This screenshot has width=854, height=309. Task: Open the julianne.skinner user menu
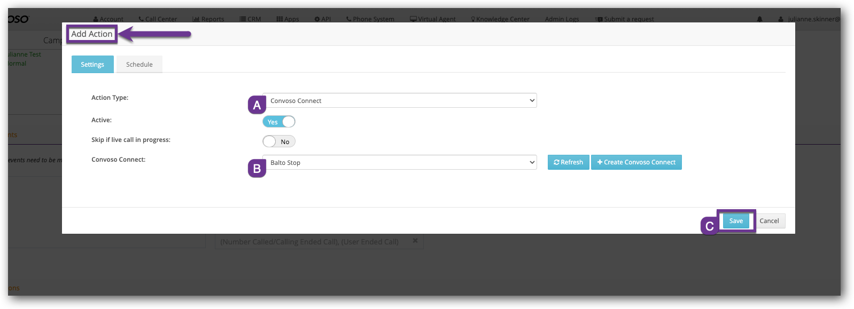pyautogui.click(x=809, y=19)
